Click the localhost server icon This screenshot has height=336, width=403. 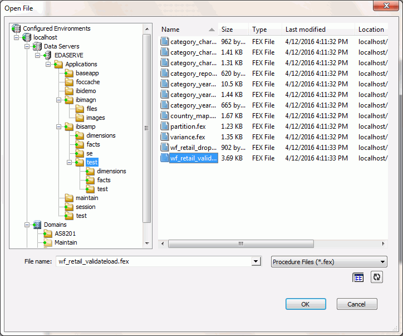[x=27, y=37]
